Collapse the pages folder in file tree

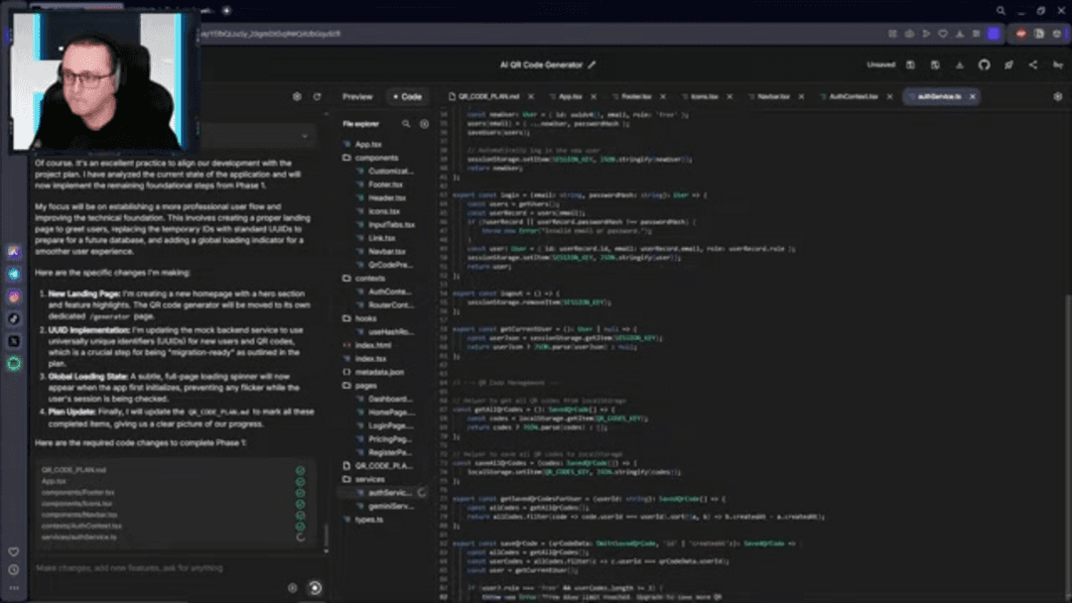point(365,385)
